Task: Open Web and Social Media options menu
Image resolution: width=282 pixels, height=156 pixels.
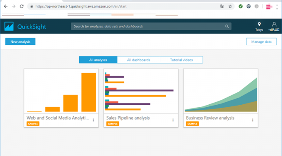Action: pyautogui.click(x=93, y=120)
